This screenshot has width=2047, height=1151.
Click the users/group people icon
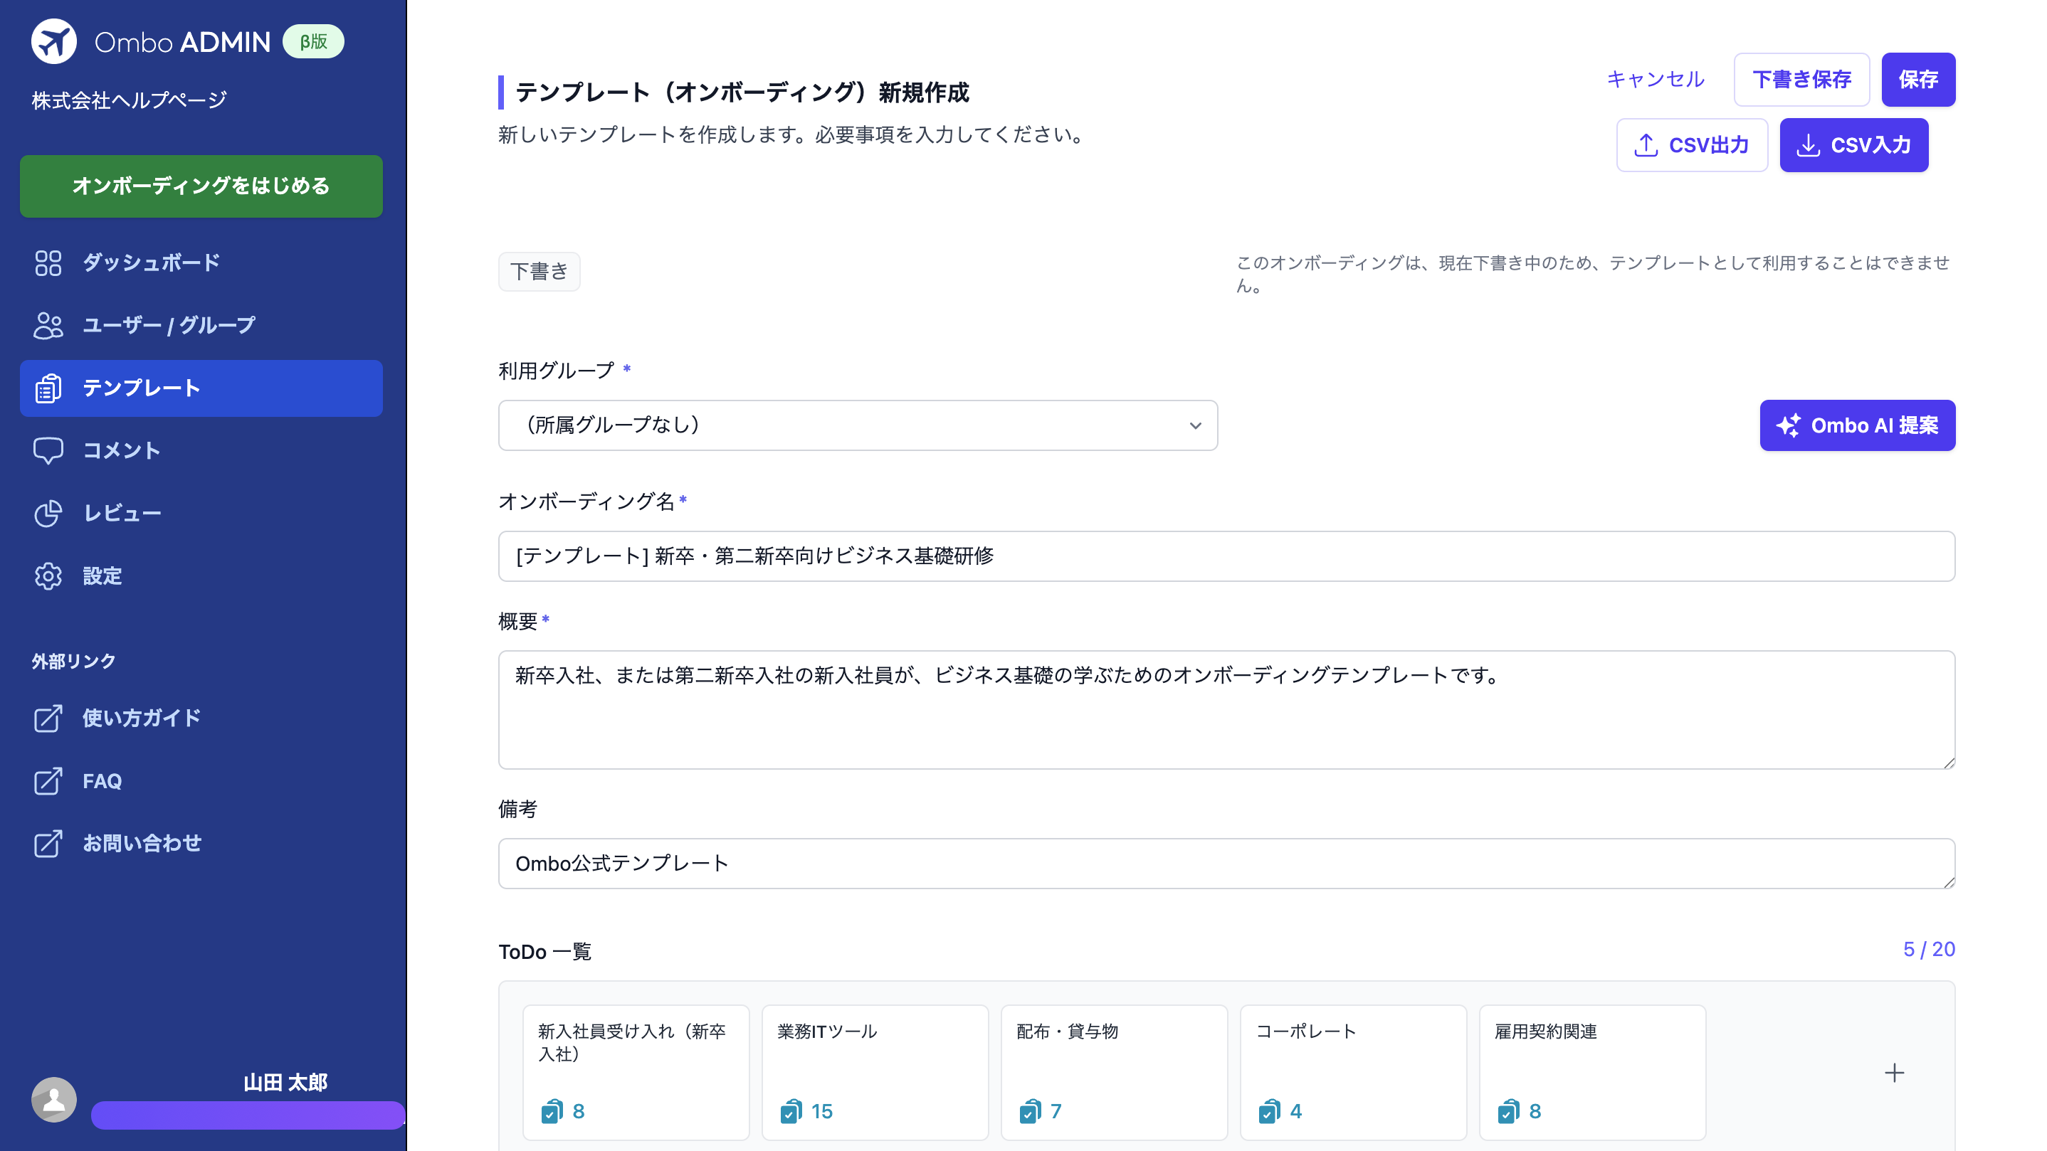click(x=48, y=326)
